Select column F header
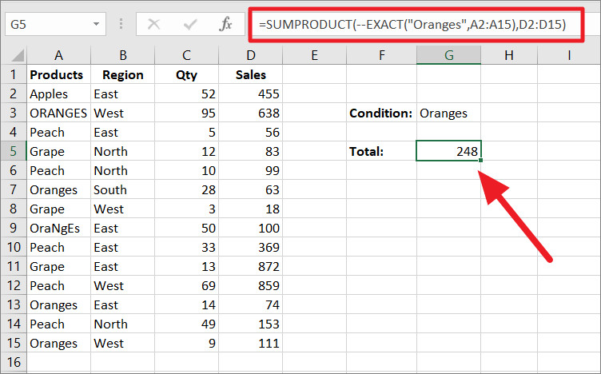The height and width of the screenshot is (374, 601). click(382, 56)
